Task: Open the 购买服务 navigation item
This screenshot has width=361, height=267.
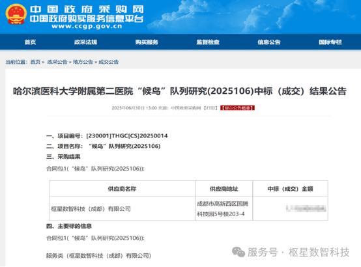Action: (x=147, y=42)
